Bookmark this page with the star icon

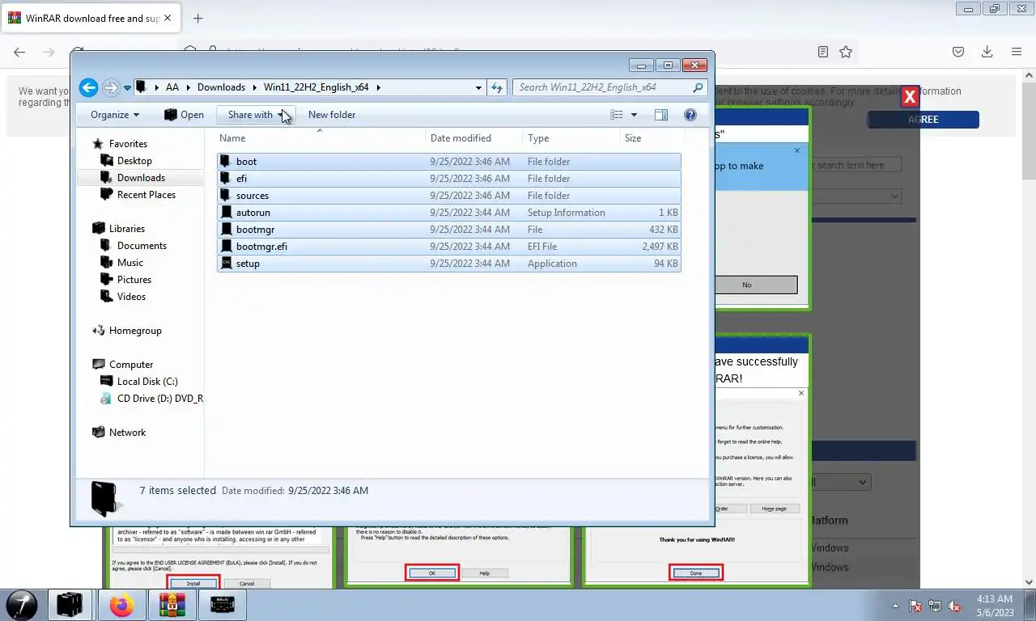pos(846,52)
